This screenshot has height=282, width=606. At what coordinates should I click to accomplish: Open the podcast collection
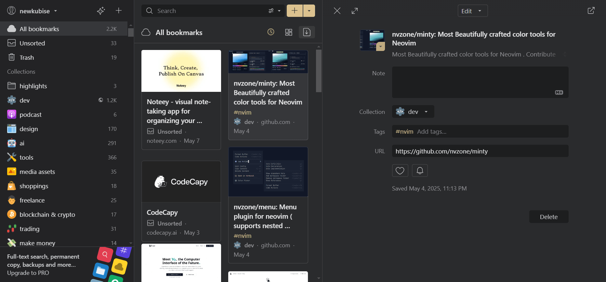click(64, 115)
